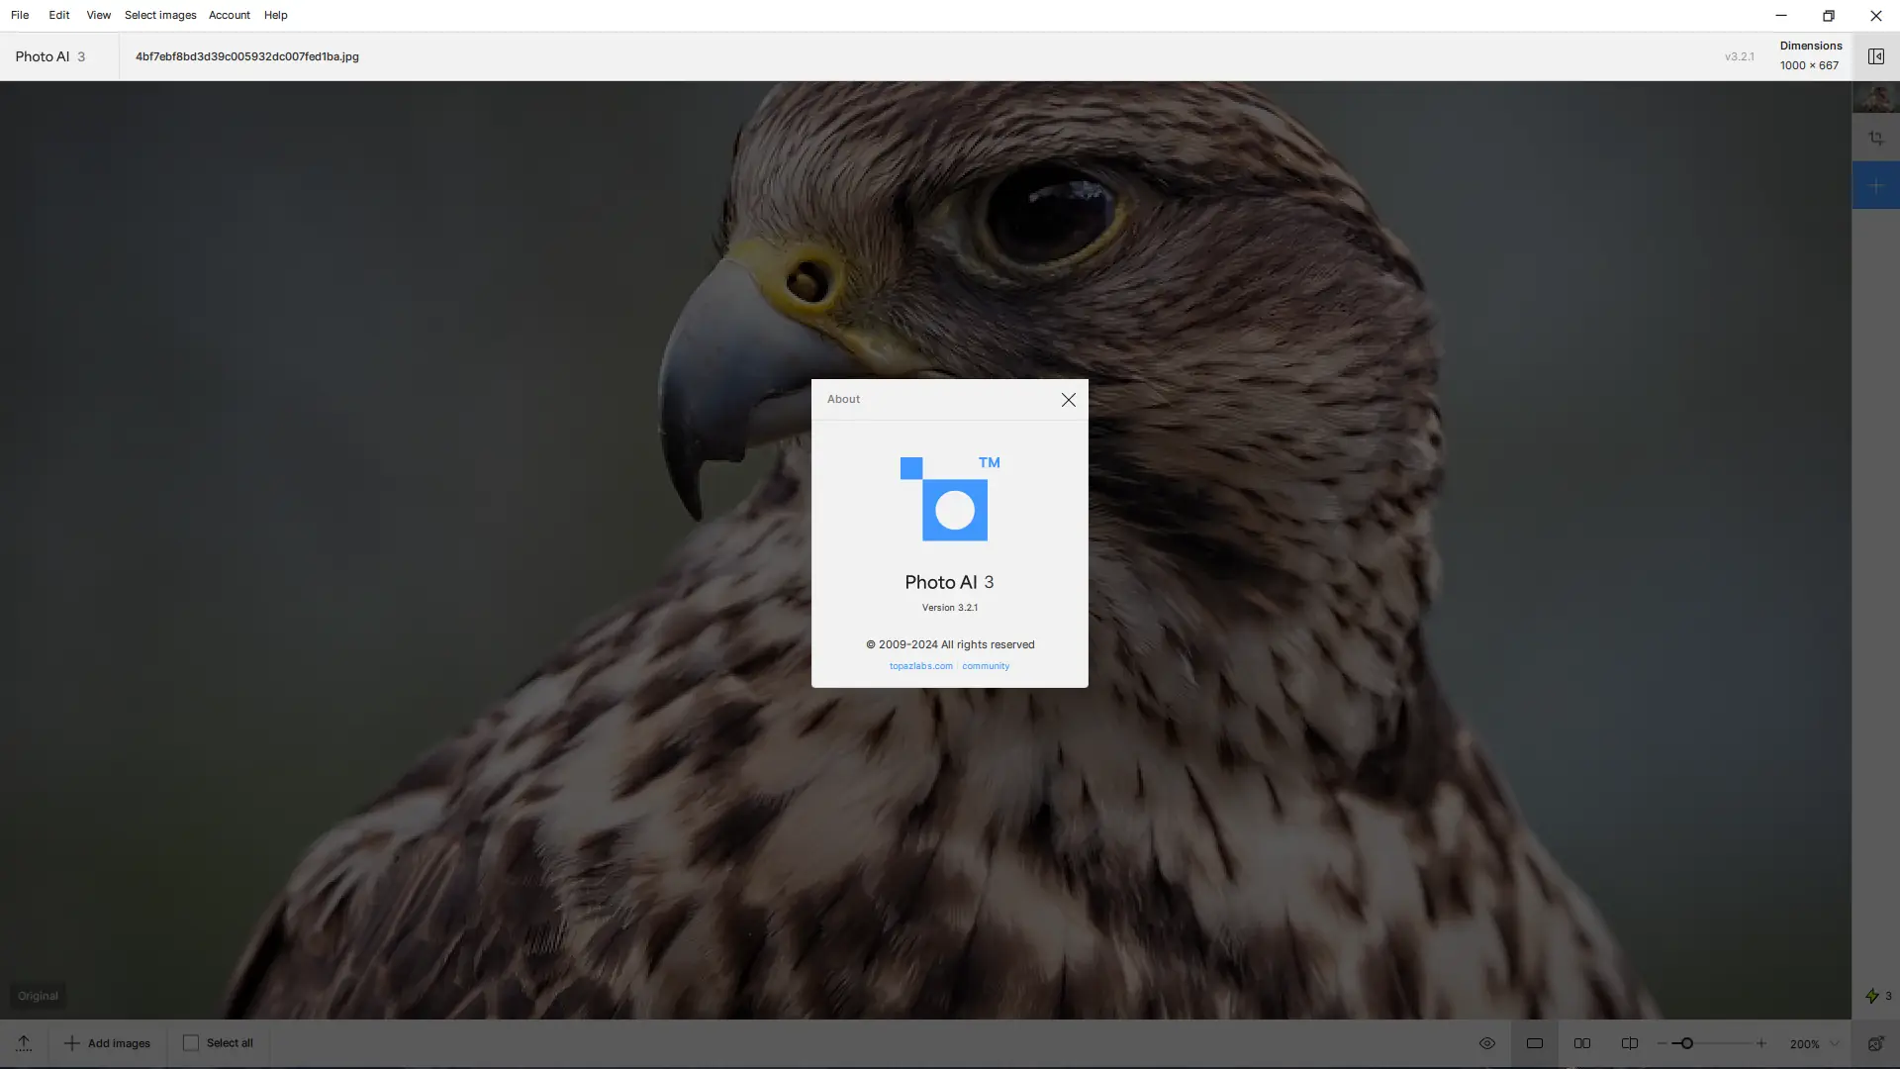Click the zoom slider handle
The height and width of the screenshot is (1069, 1900).
pos(1686,1043)
